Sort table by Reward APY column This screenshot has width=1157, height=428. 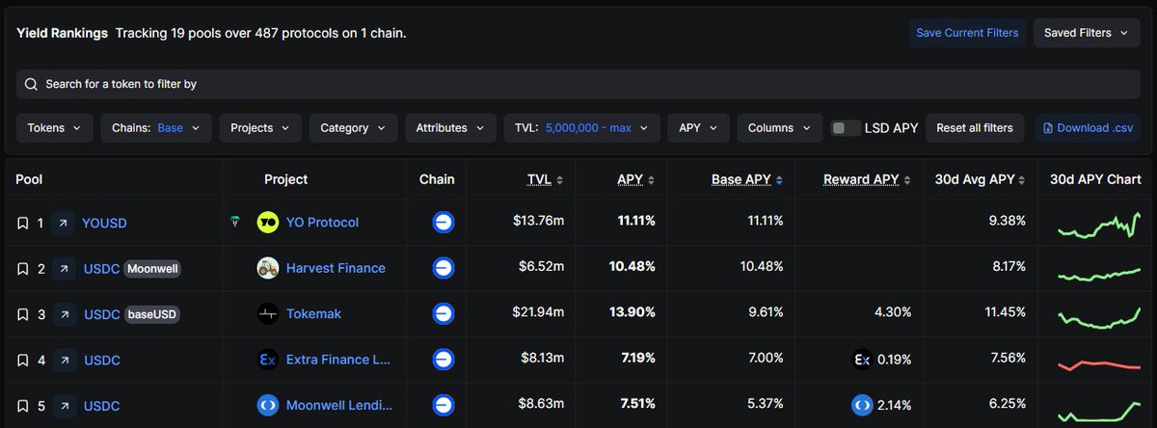tap(867, 179)
